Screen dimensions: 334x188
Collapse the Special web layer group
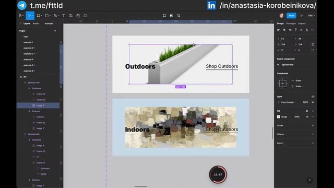[x=25, y=134]
